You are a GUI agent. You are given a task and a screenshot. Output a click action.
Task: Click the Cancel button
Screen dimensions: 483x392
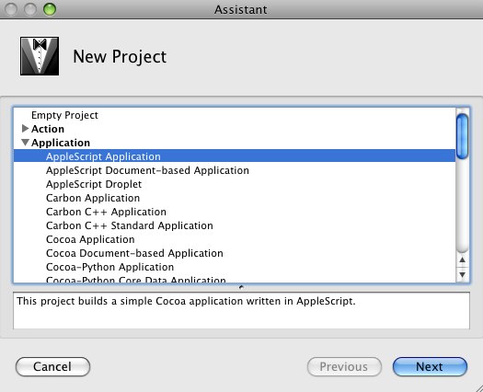click(52, 366)
